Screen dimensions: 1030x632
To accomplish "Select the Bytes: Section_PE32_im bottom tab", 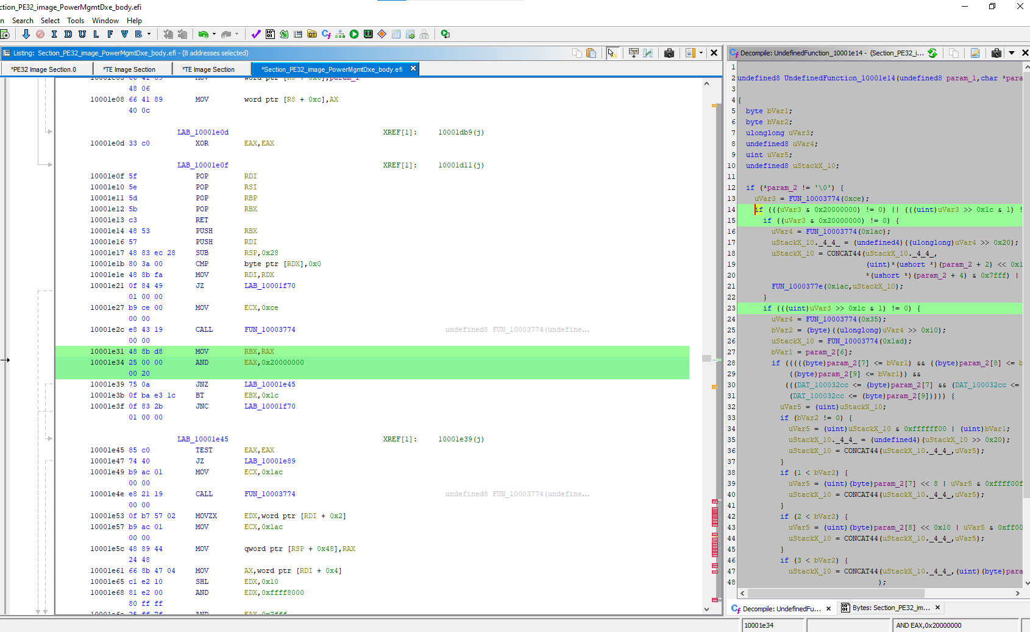I will click(891, 608).
